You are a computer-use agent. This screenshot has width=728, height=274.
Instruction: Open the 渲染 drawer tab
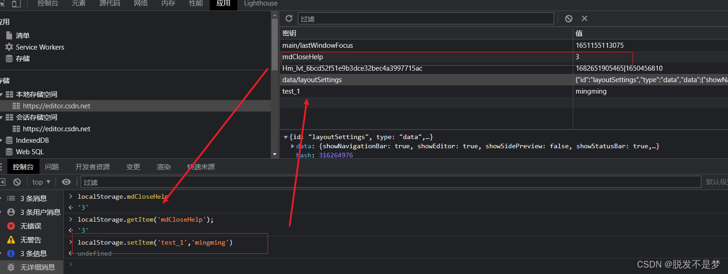click(x=164, y=167)
